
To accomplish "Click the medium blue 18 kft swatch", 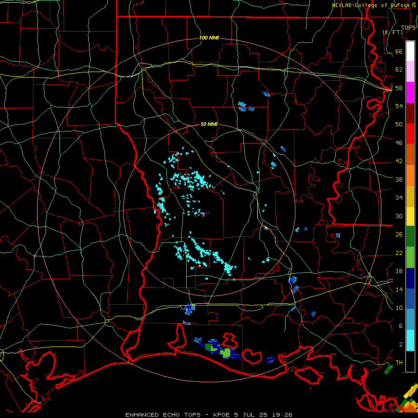I will click(x=410, y=299).
